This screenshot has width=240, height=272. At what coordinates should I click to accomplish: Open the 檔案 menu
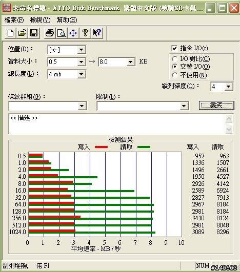14,20
